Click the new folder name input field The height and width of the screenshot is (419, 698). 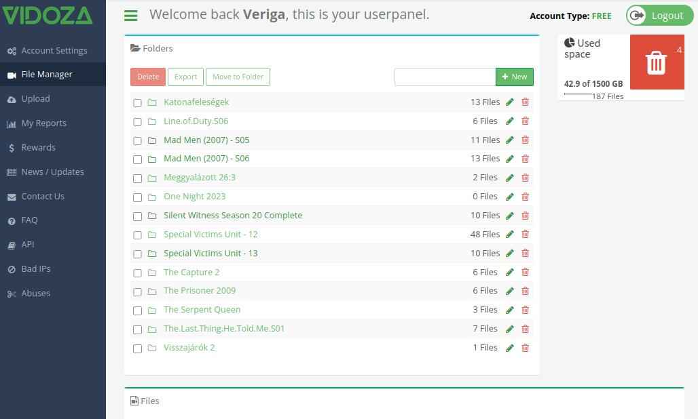pyautogui.click(x=445, y=77)
